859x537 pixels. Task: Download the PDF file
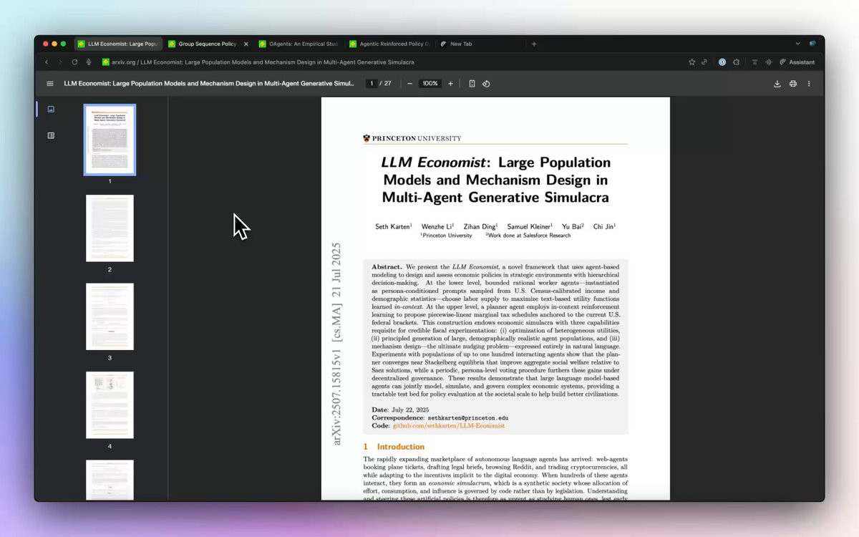[x=777, y=84]
